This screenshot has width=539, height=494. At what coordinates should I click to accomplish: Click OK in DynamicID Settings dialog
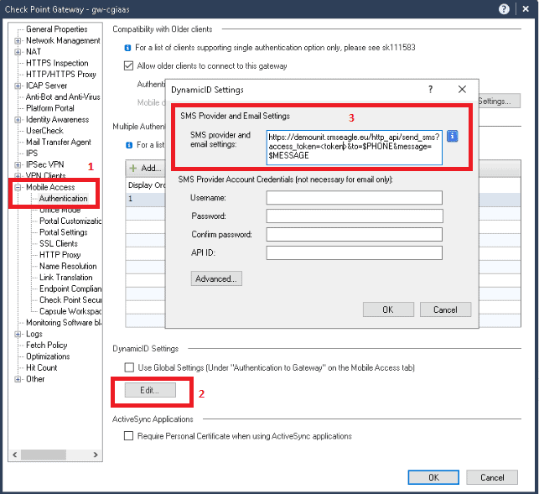(x=388, y=309)
